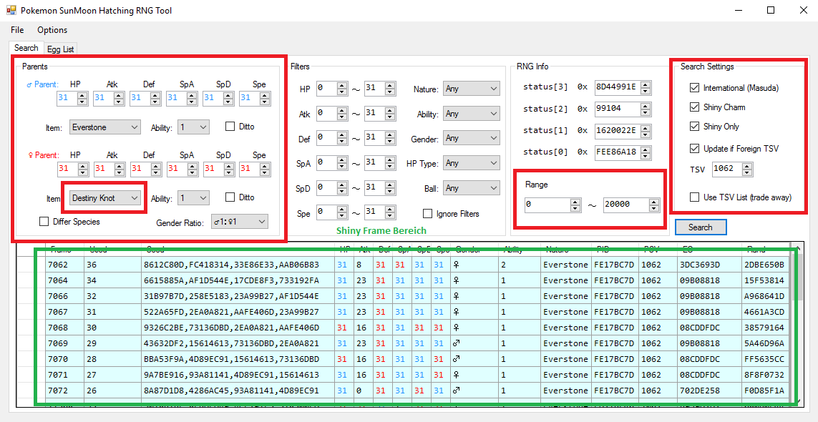This screenshot has width=818, height=422.
Task: Disable the International (Masuda) checkbox
Action: pos(694,88)
